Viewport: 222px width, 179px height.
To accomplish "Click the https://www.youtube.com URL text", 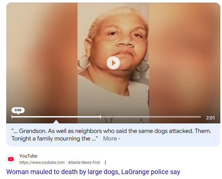I will click(42, 163).
